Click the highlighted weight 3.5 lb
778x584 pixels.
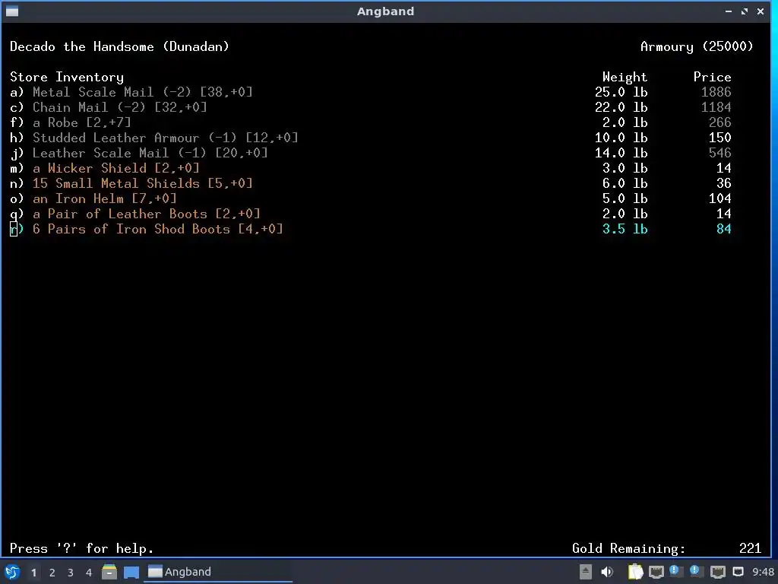[625, 229]
